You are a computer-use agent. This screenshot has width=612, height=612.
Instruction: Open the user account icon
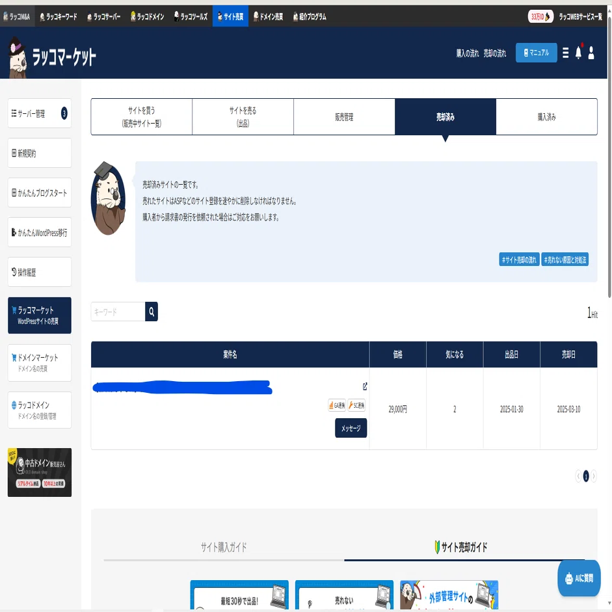[x=591, y=53]
